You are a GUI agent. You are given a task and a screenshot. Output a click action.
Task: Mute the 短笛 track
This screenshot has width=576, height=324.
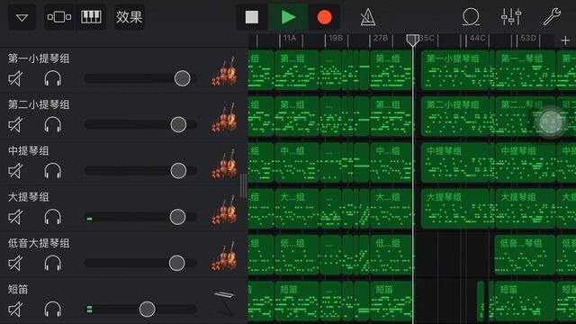coord(15,310)
